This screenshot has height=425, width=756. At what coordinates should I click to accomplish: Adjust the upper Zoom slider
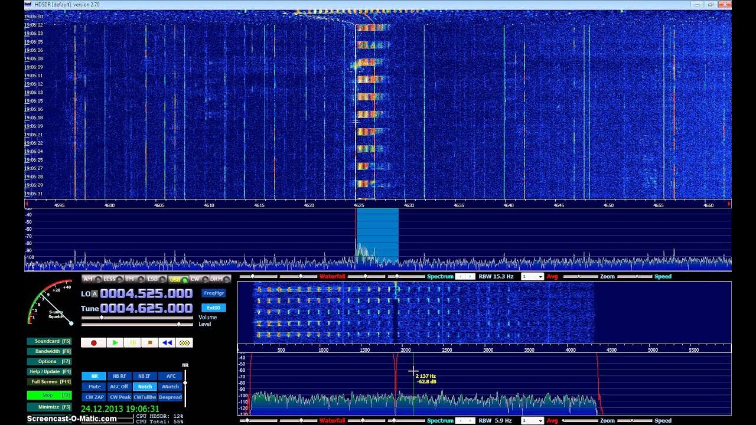pyautogui.click(x=579, y=276)
